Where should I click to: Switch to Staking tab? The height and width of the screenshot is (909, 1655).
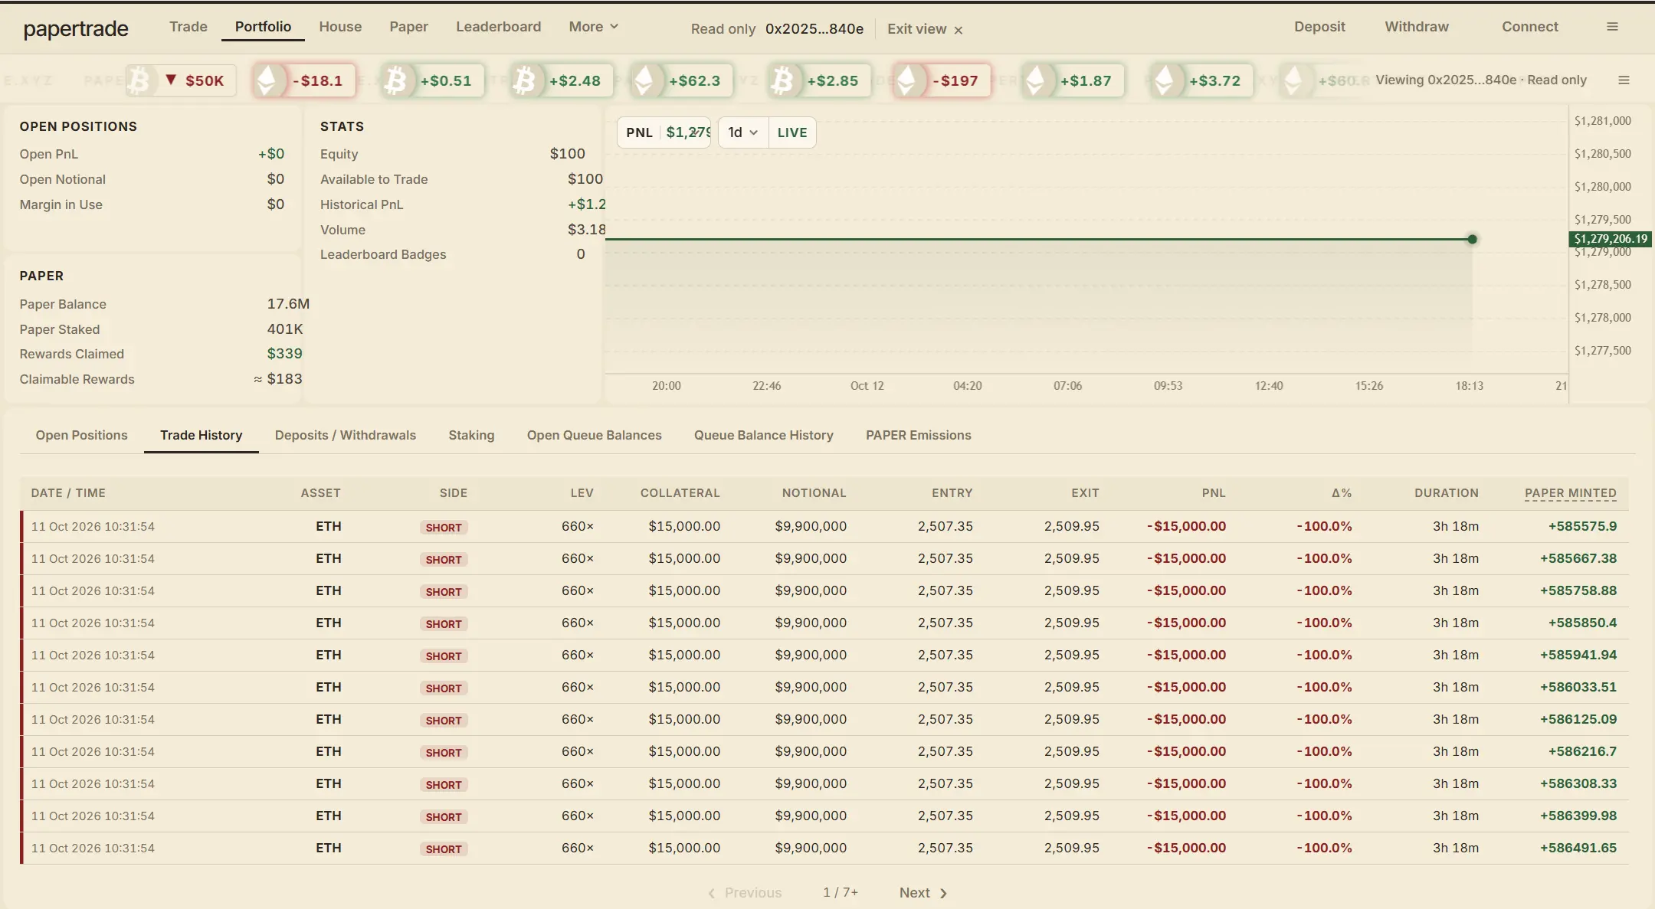[471, 435]
